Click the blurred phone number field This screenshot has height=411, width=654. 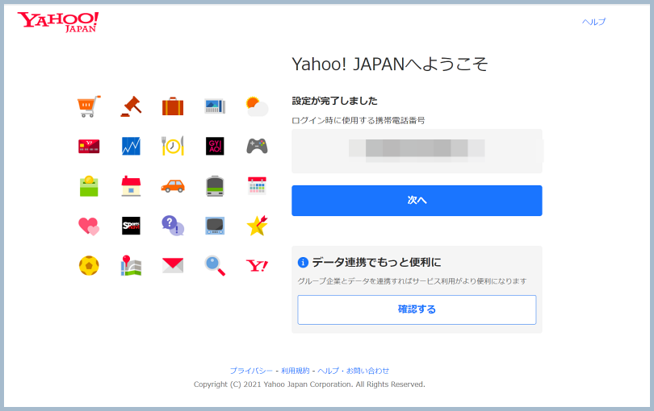coord(417,151)
